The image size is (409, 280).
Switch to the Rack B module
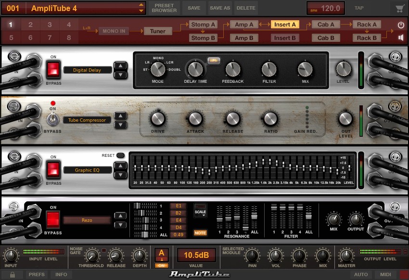367,38
